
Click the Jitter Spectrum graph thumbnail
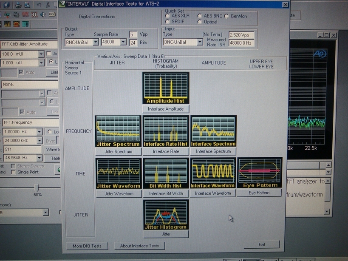click(118, 131)
